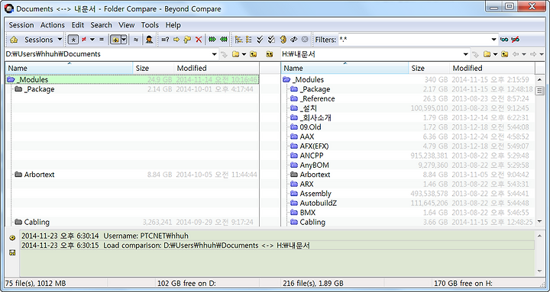This screenshot has width=550, height=292.
Task: Open the View menu
Action: coord(127,25)
